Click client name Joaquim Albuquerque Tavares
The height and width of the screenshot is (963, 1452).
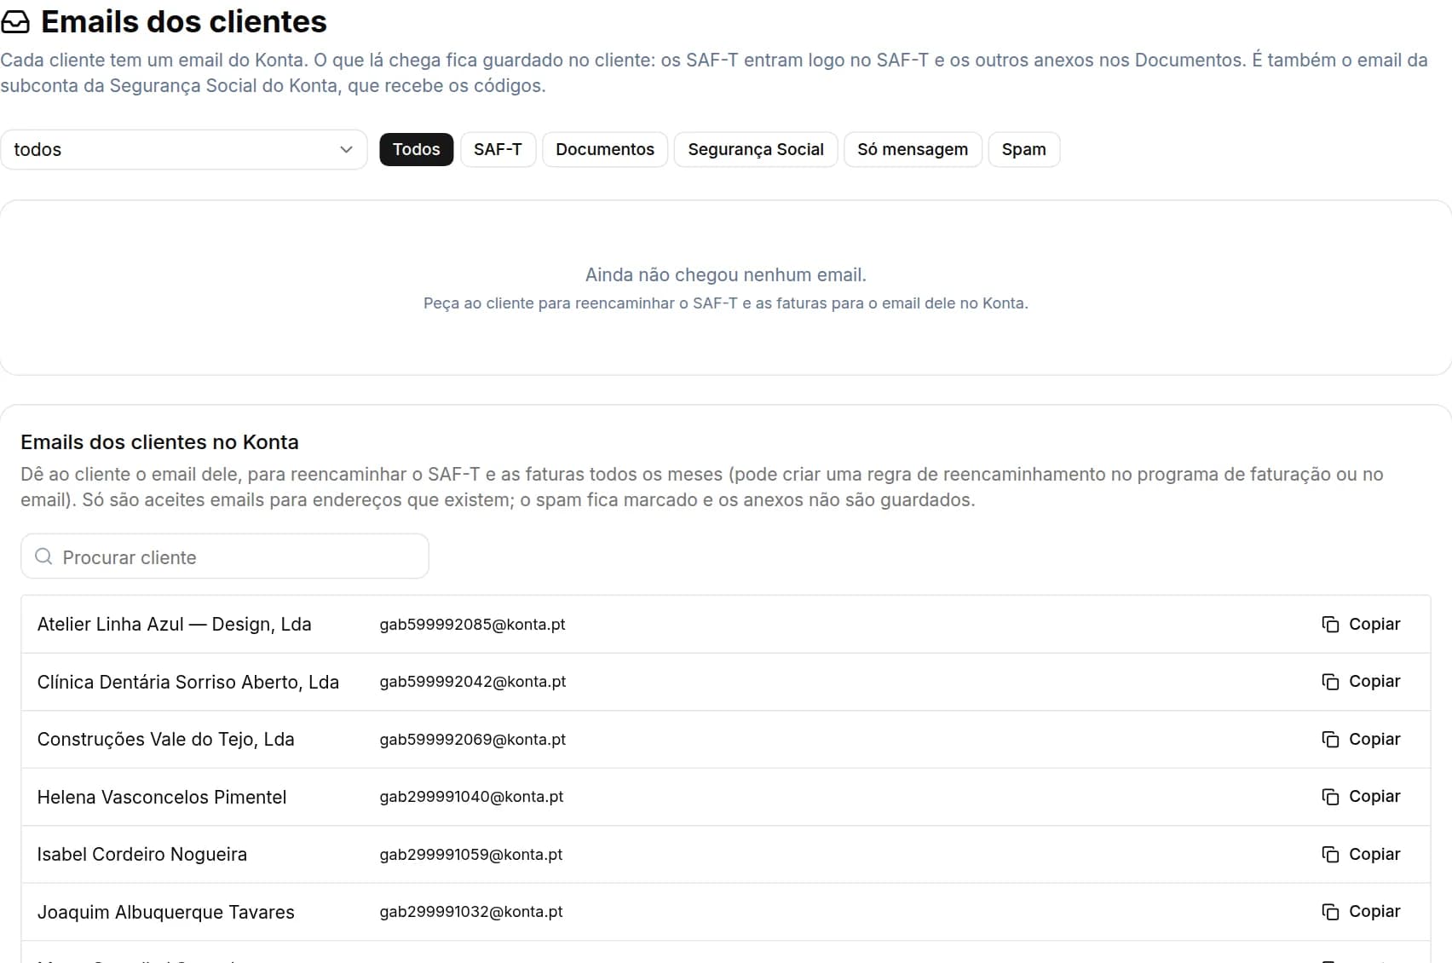click(165, 912)
